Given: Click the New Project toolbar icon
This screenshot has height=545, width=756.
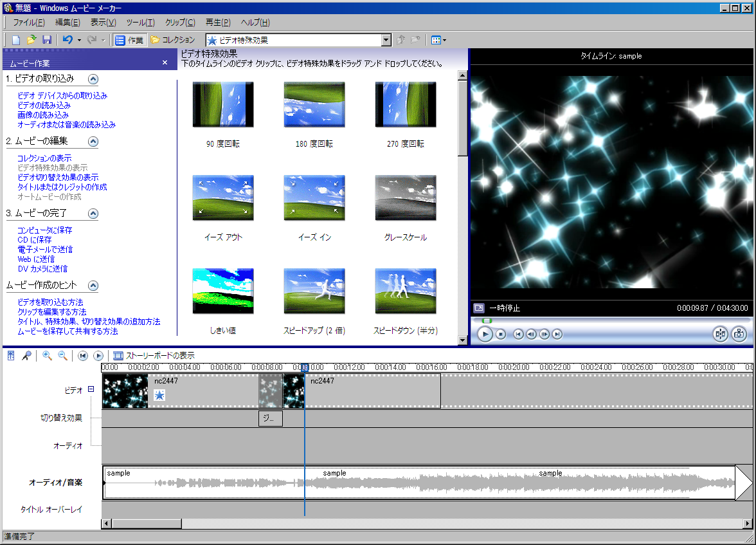Looking at the screenshot, I should click(x=16, y=40).
